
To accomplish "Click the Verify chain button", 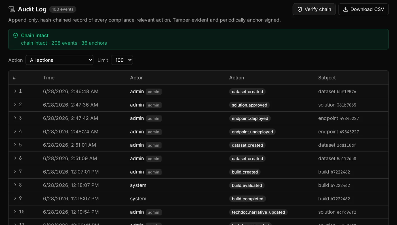I will coord(314,9).
